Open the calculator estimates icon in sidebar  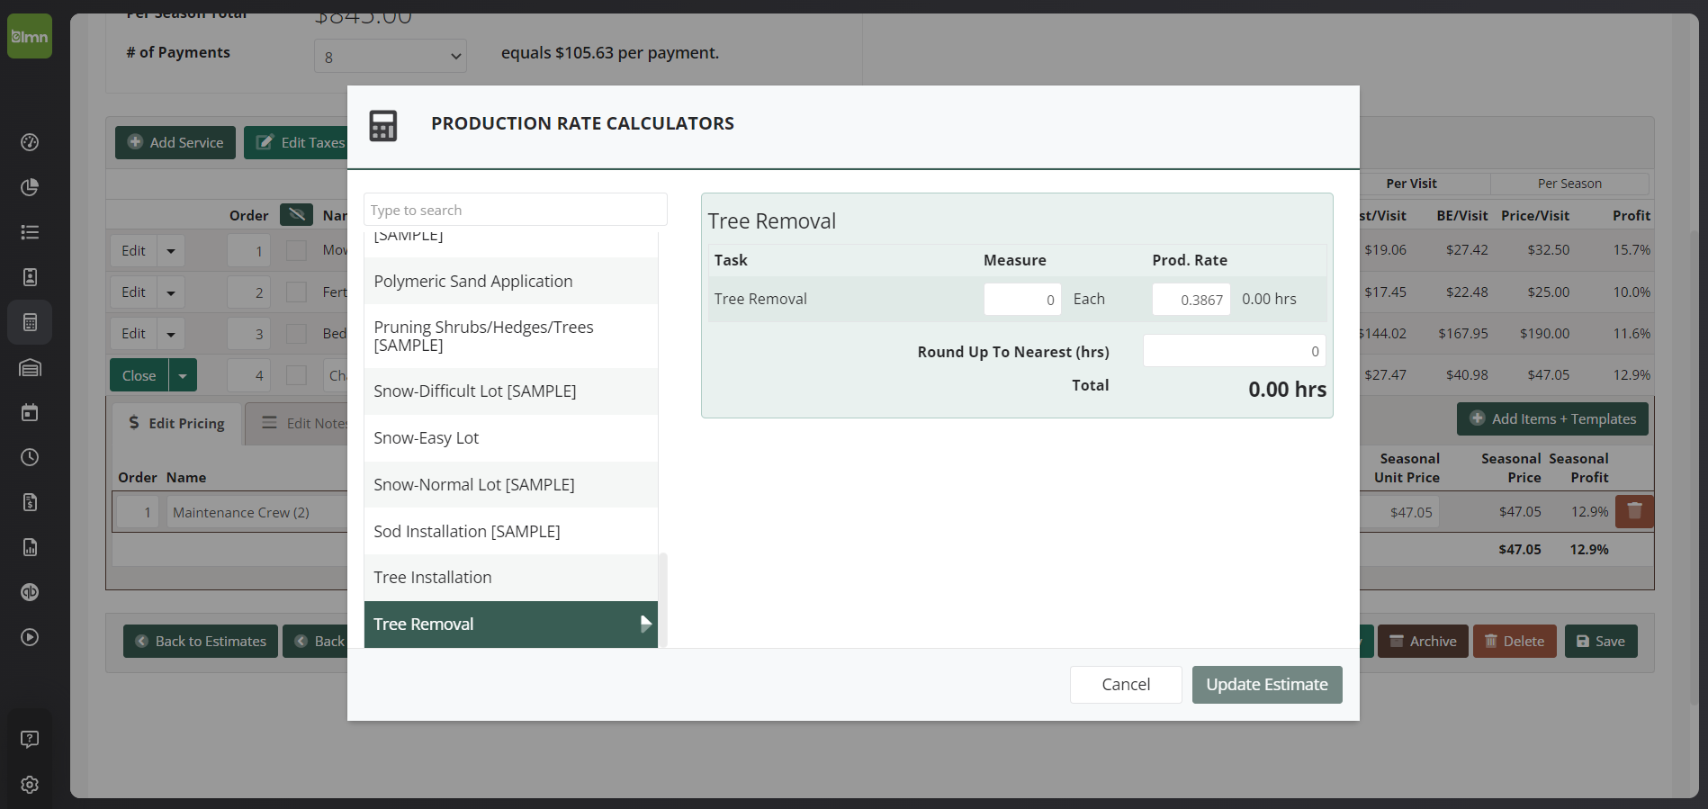(30, 322)
